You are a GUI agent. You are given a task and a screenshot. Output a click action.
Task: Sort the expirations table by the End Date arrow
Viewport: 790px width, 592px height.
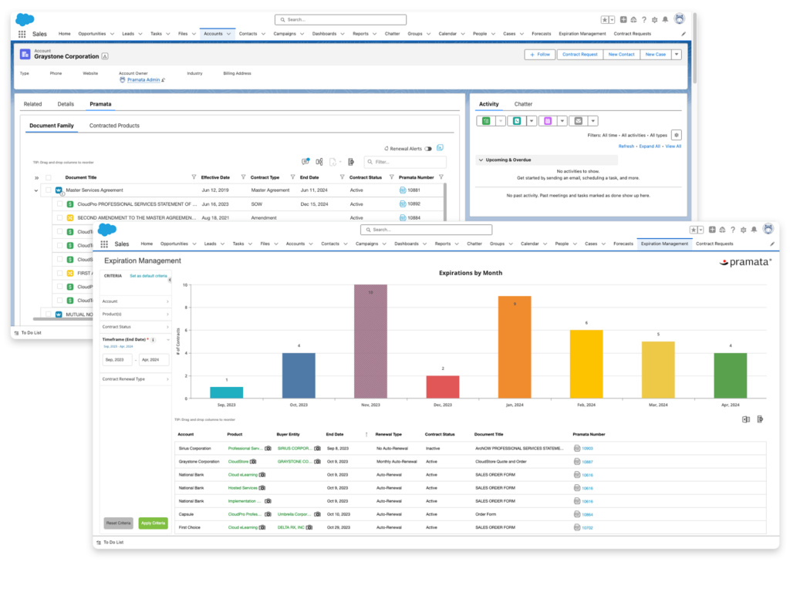(x=366, y=435)
